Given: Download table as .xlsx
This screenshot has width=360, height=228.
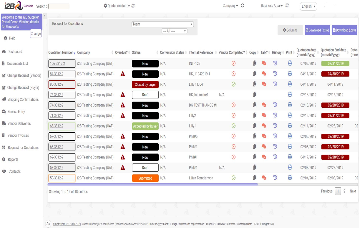Looking at the screenshot, I should click(x=317, y=30).
